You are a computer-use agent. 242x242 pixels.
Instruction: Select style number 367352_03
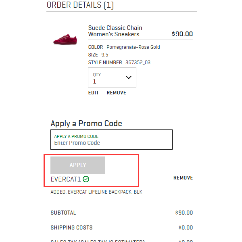(138, 63)
